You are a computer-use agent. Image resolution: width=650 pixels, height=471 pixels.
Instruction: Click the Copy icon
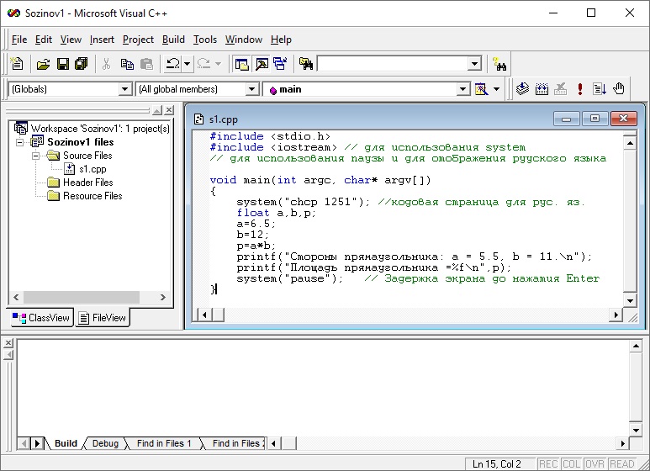click(127, 64)
